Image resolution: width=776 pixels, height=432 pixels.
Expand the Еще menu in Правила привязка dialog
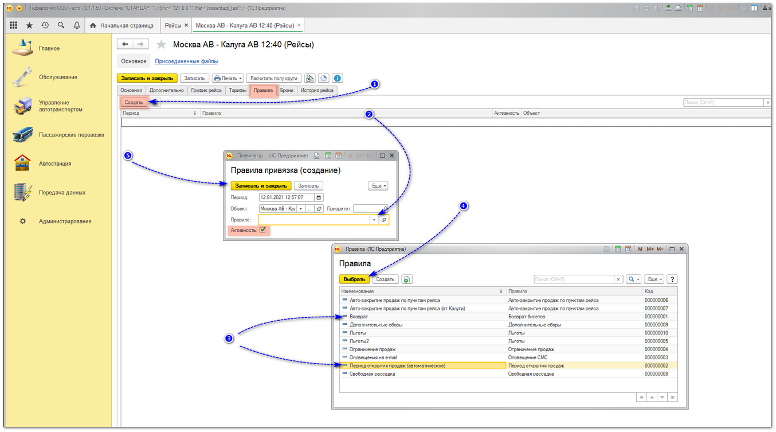click(378, 186)
